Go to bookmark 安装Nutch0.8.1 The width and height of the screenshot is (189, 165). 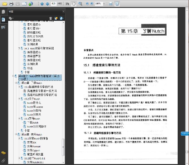click(x=35, y=162)
